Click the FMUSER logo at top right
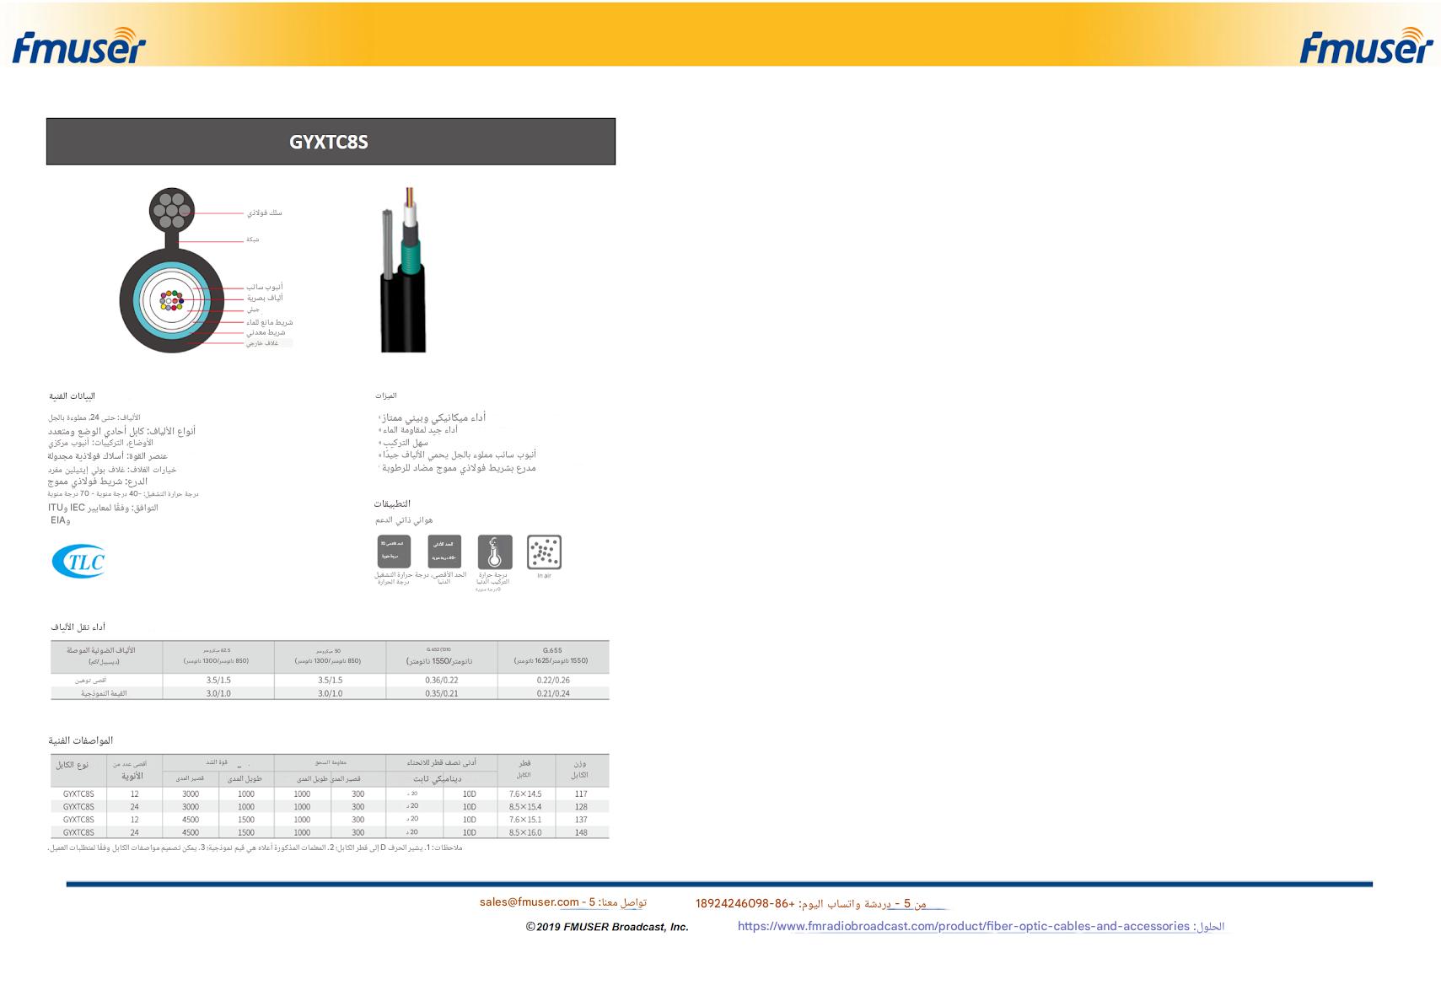This screenshot has width=1441, height=985. (x=1366, y=46)
